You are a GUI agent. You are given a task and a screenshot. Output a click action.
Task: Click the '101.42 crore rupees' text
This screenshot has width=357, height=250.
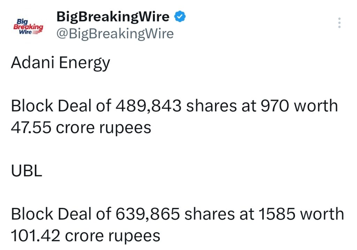pos(85,235)
